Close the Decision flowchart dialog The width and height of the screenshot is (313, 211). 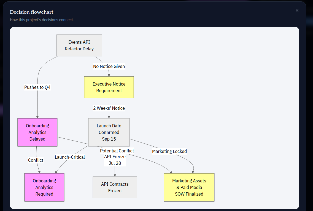(x=297, y=10)
